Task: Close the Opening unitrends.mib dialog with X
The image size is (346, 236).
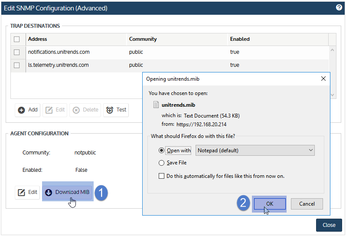Action: coord(323,79)
